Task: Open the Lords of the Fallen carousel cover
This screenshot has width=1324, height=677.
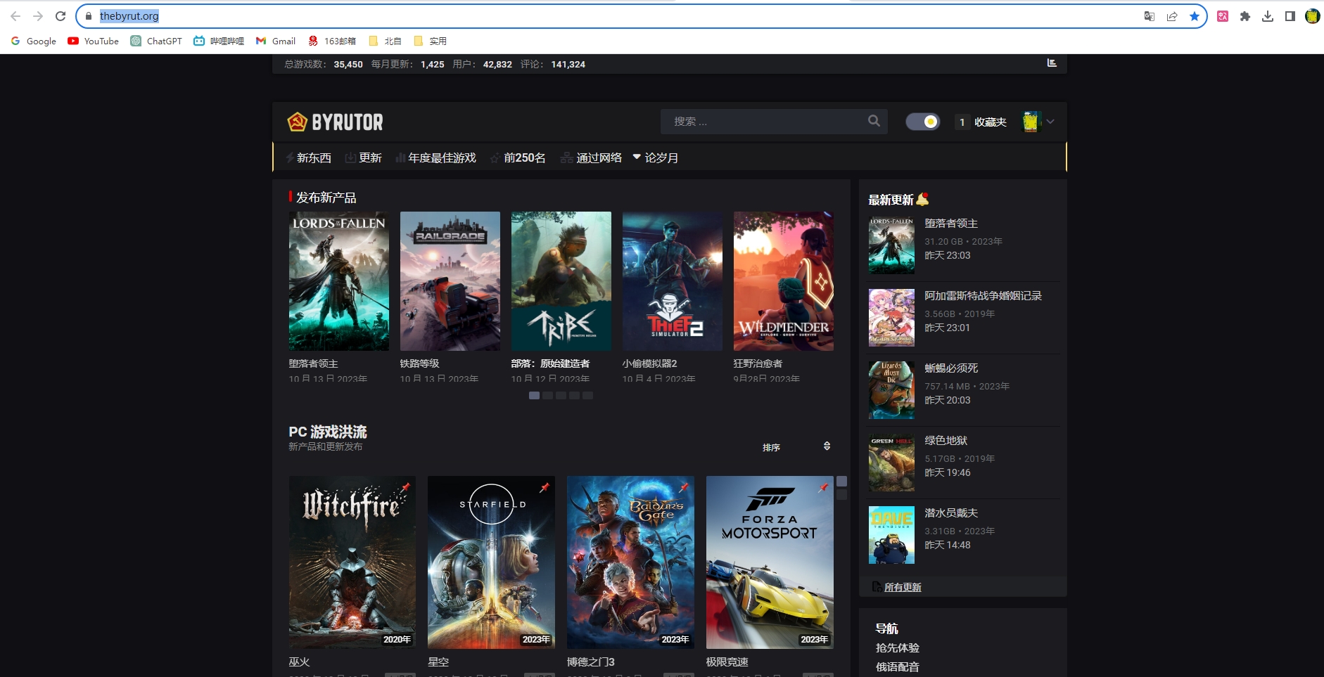Action: tap(339, 281)
